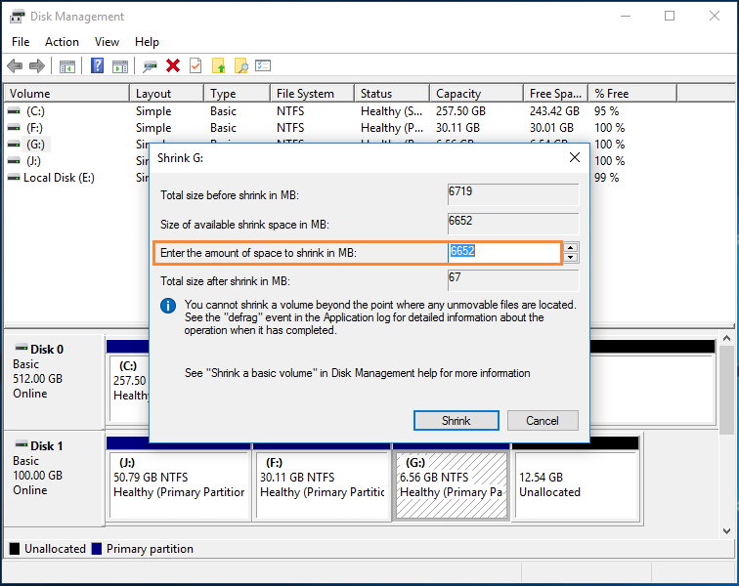The image size is (739, 586).
Task: Click Total size after shrink field 67
Action: click(513, 280)
